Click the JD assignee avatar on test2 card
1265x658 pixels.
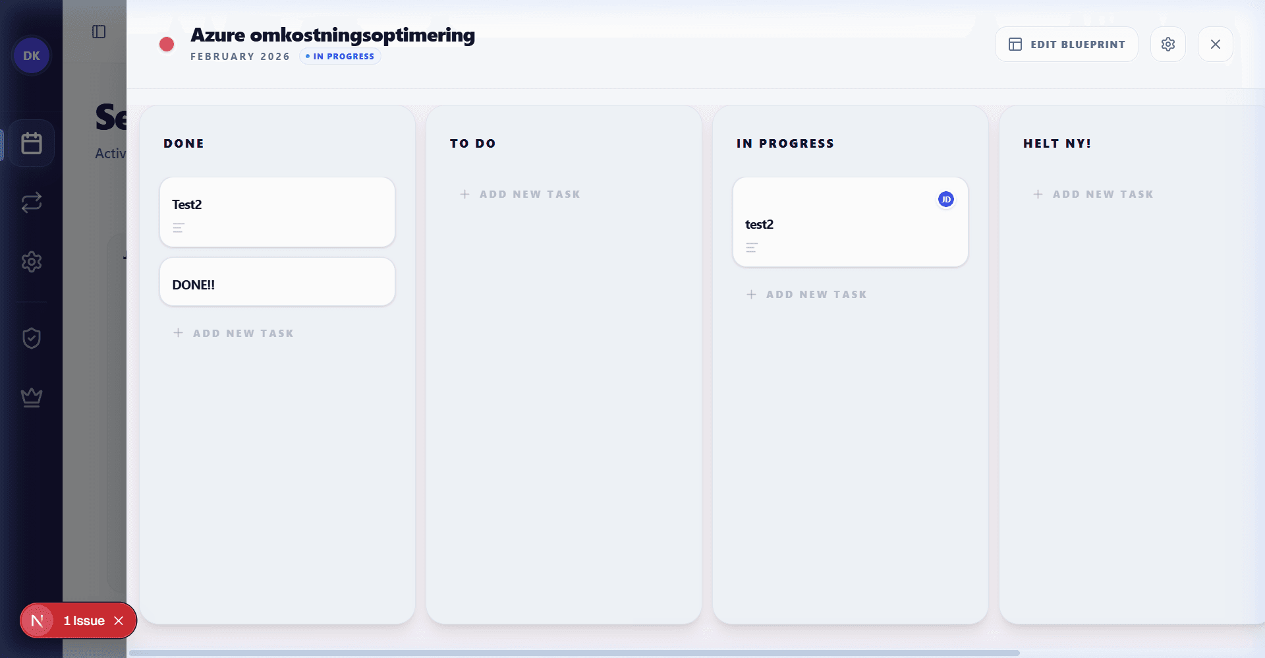946,198
